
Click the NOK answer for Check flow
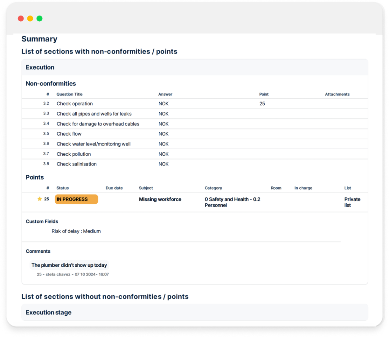pyautogui.click(x=163, y=134)
